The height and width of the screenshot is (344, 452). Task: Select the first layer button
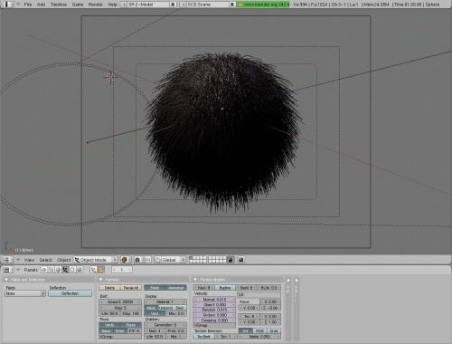[x=191, y=258]
